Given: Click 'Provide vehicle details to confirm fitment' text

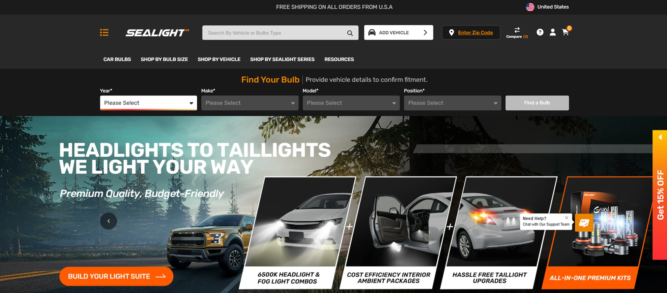Looking at the screenshot, I should [x=366, y=80].
